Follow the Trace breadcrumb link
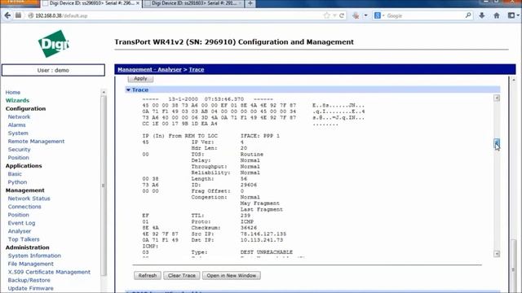The image size is (522, 293). (197, 69)
